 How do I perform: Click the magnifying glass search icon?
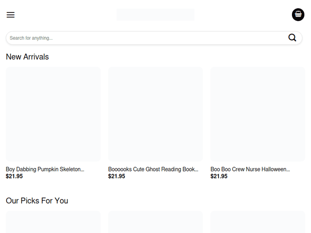[x=292, y=38]
